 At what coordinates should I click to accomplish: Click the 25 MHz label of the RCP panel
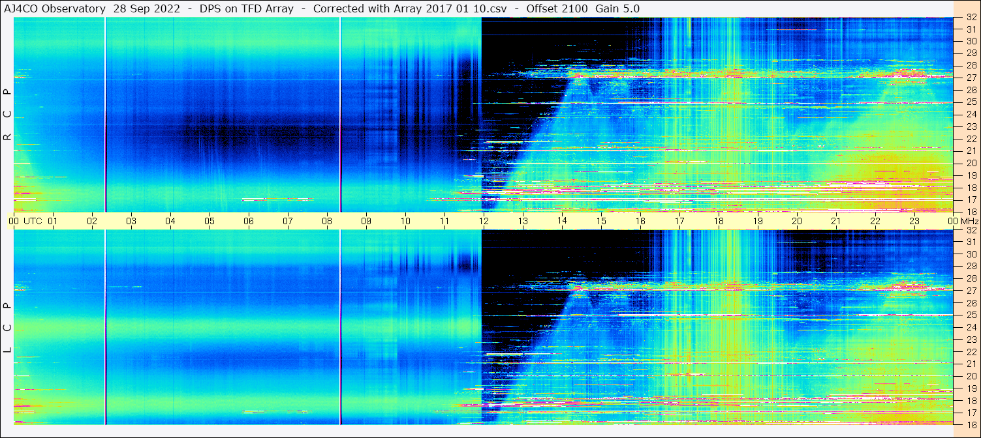(x=971, y=102)
